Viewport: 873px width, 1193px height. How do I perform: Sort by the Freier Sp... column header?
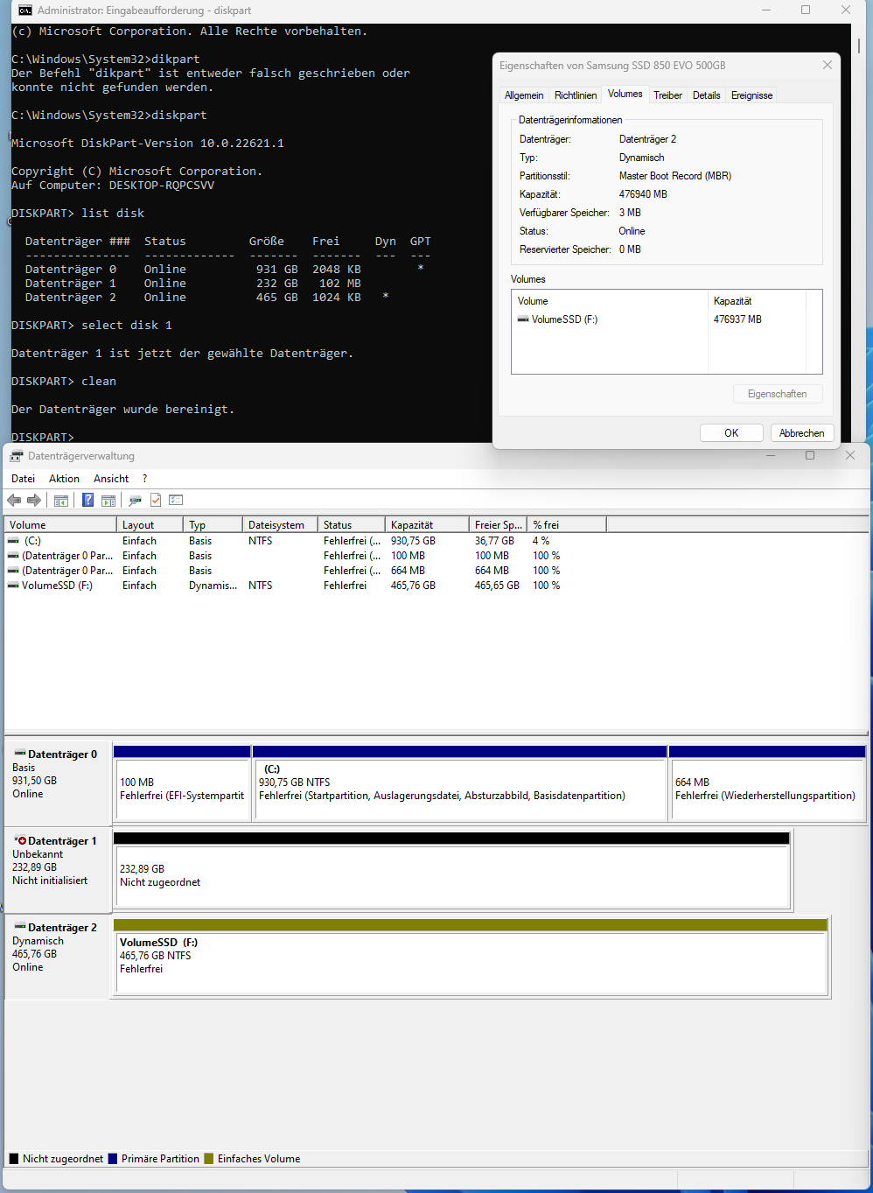499,525
